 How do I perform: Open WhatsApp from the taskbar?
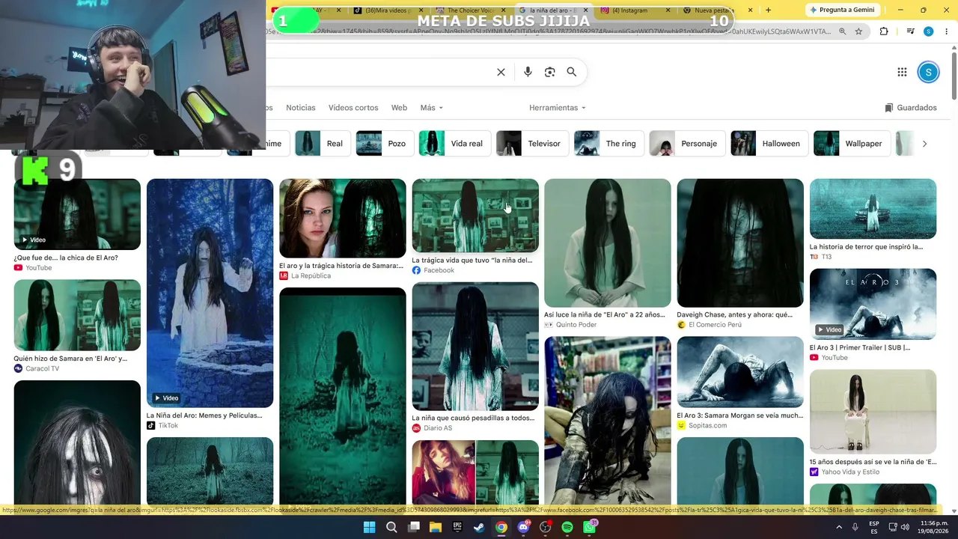(x=589, y=527)
